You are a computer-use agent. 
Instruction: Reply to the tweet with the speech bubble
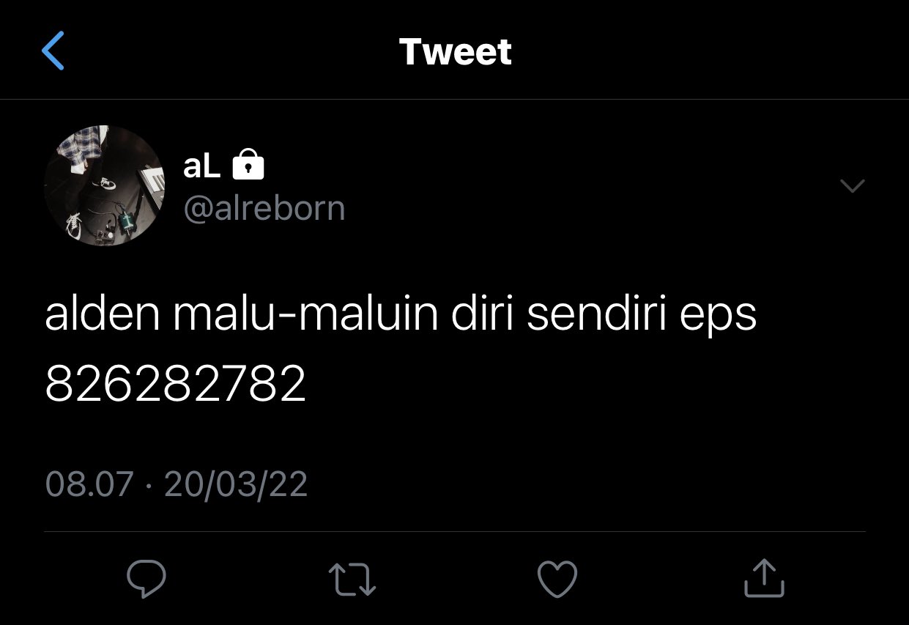tap(146, 579)
